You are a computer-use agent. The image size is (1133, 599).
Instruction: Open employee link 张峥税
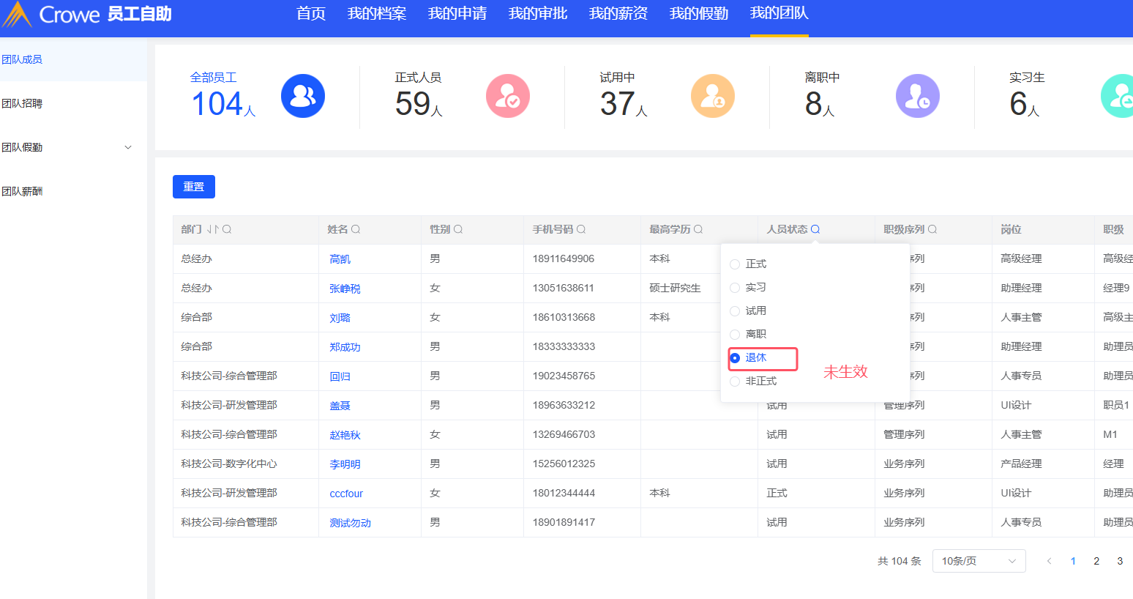345,289
